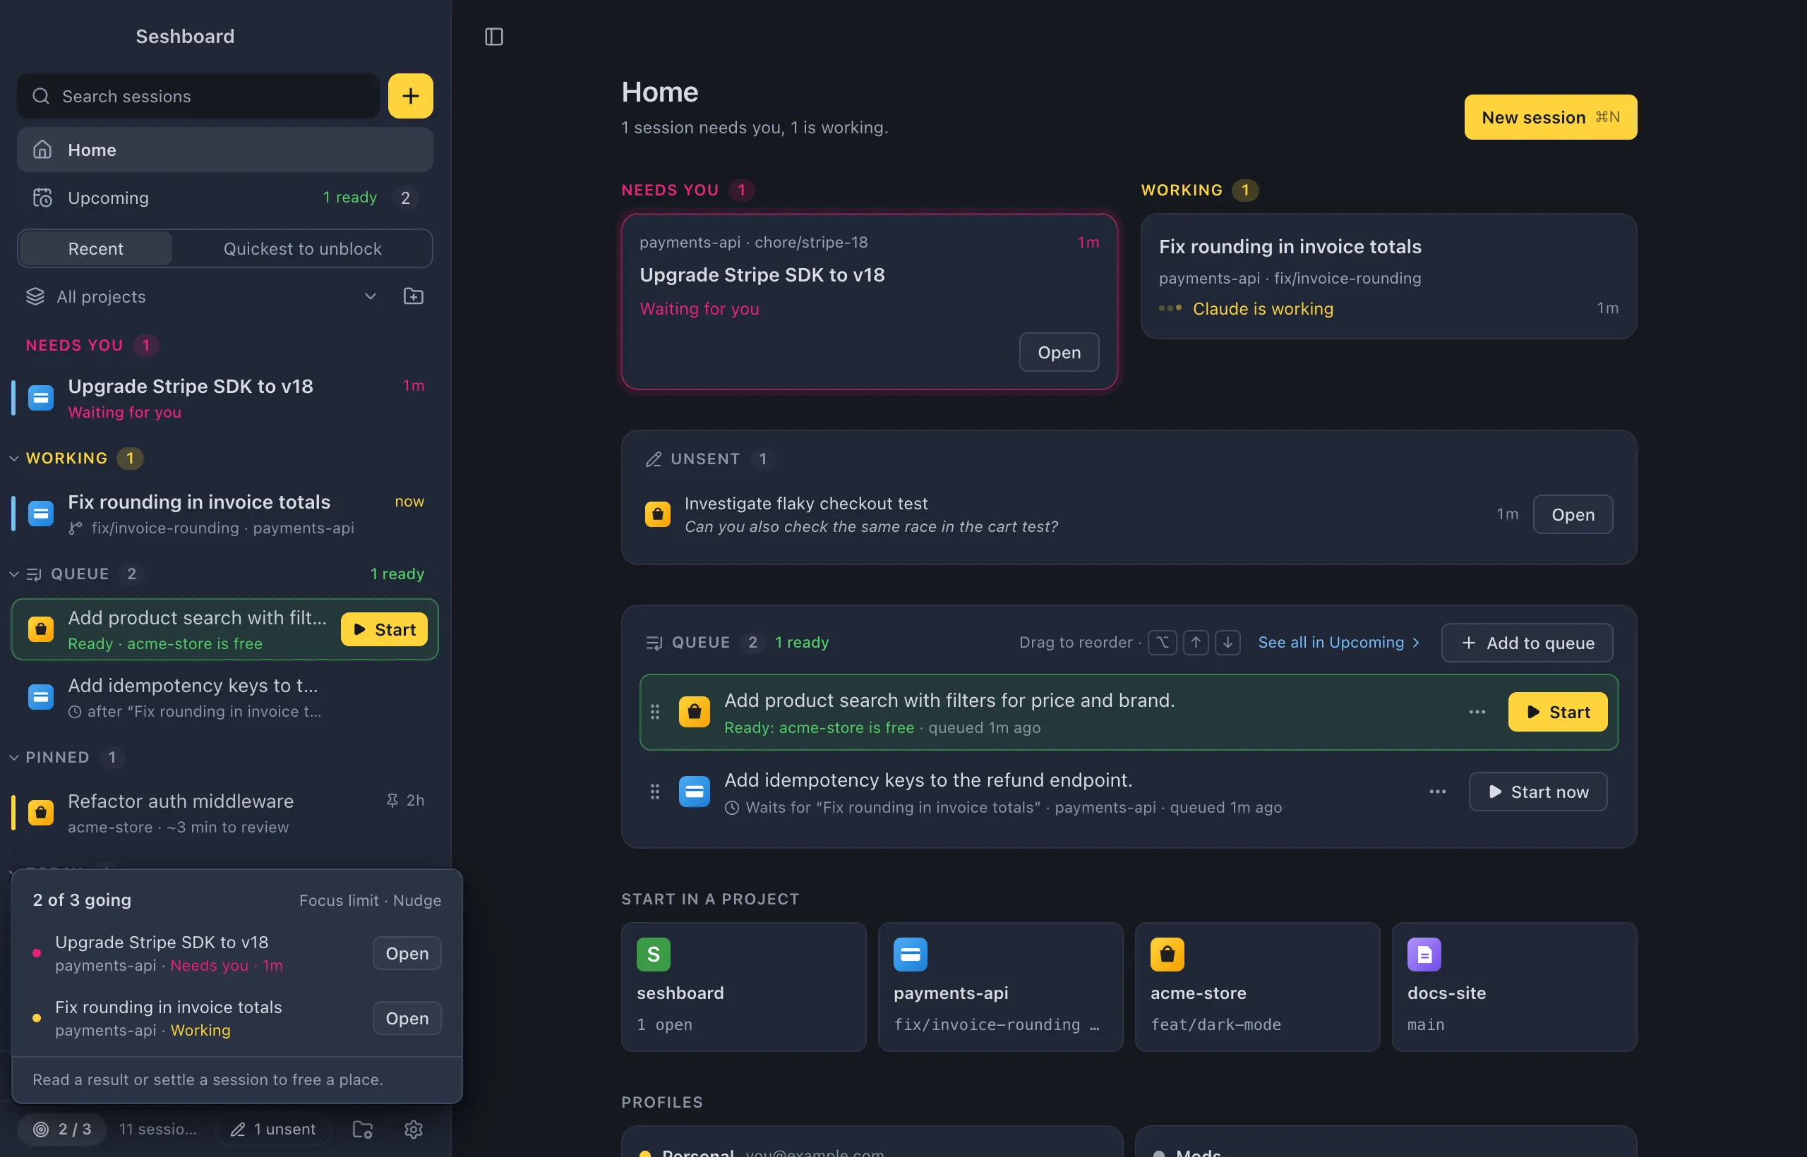Select the Recent sort toggle

click(95, 248)
